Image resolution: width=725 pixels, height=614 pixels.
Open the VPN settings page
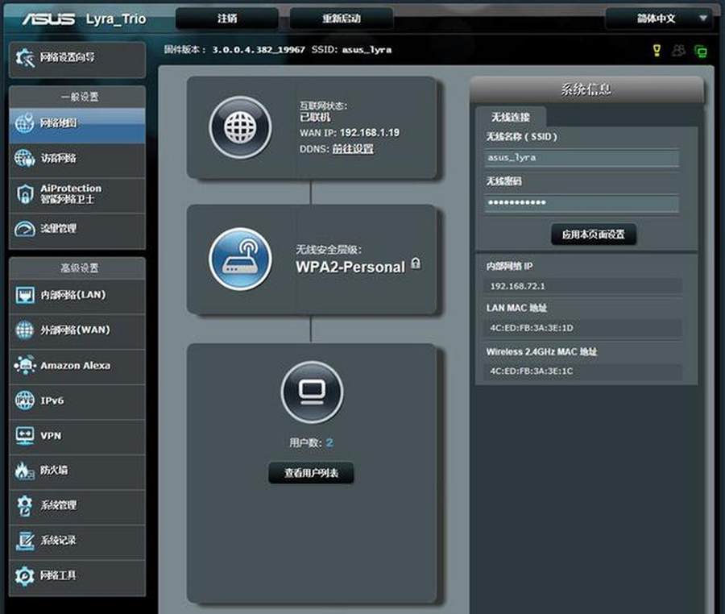coord(77,435)
